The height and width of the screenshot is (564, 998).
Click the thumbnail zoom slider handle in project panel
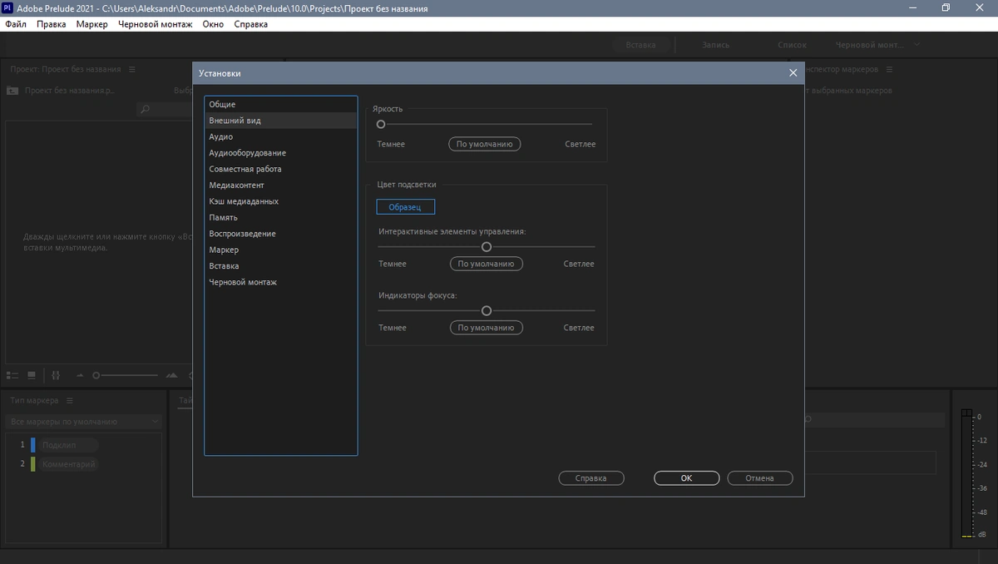click(96, 375)
